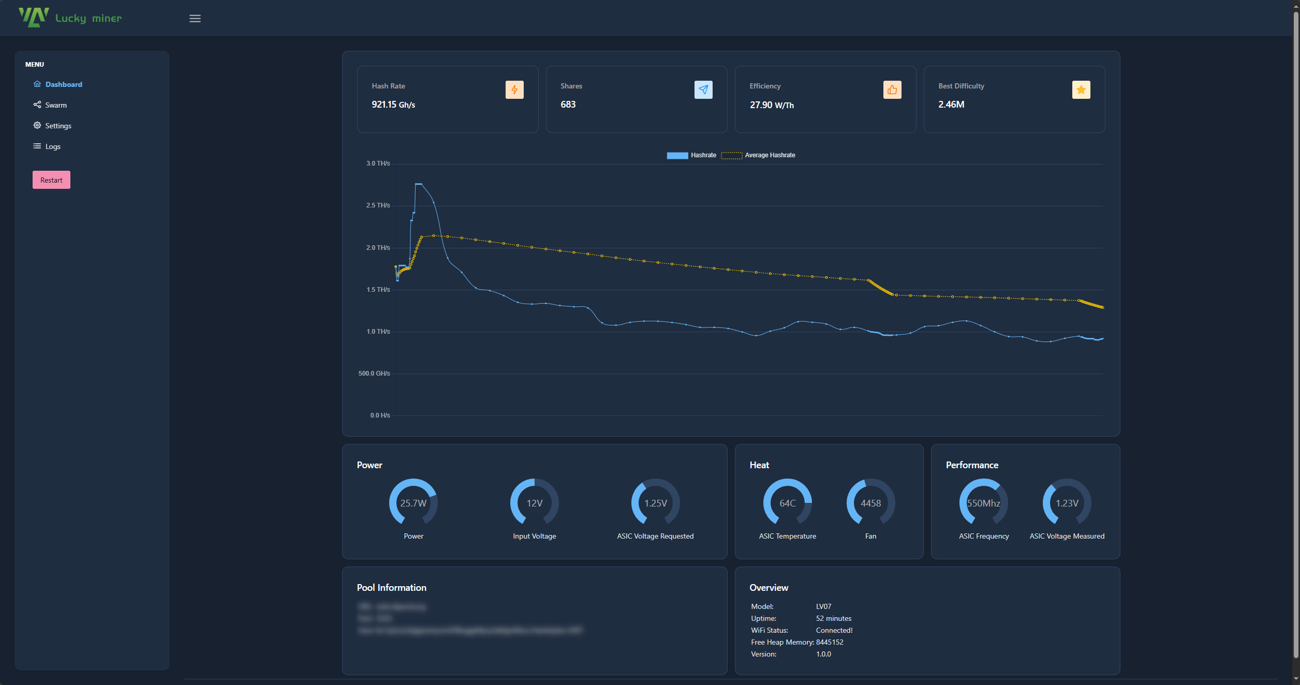Screen dimensions: 1300x685
Task: Click the 1.25V ASIC Voltage Requested gauge
Action: [x=656, y=502]
